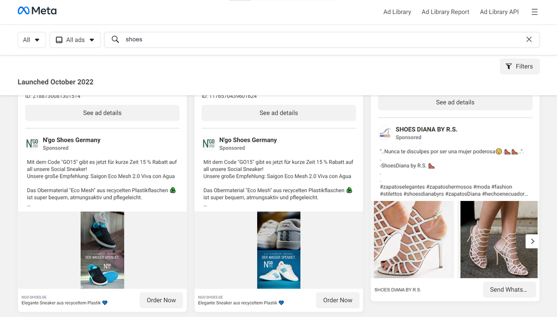The image size is (557, 317).
Task: Clear the search query using the X icon
Action: coord(529,39)
